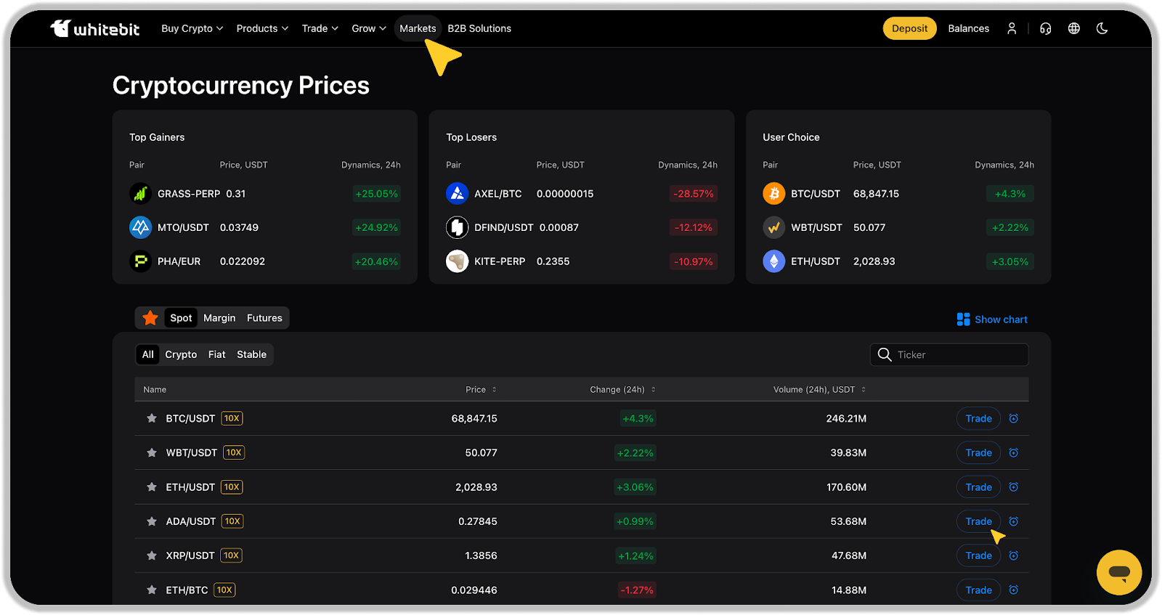Toggle dark mode with moon icon
This screenshot has width=1162, height=615.
(1102, 28)
